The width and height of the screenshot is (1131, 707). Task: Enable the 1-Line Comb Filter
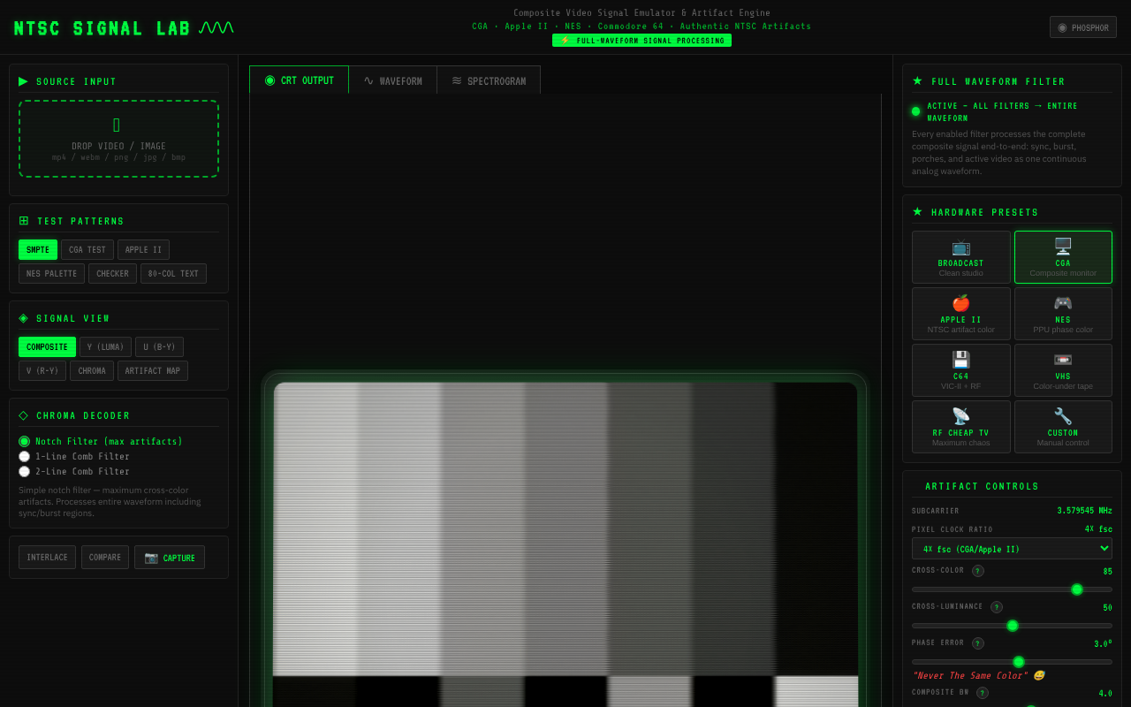25,456
